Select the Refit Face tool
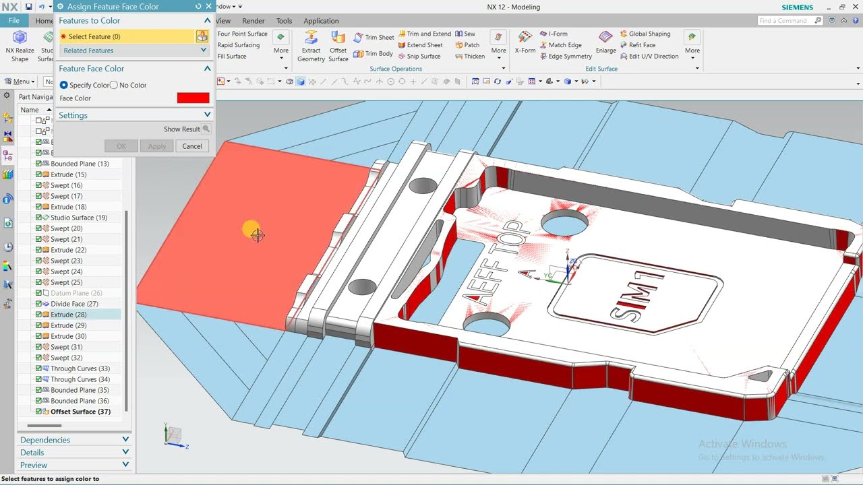This screenshot has width=863, height=485. tap(637, 45)
